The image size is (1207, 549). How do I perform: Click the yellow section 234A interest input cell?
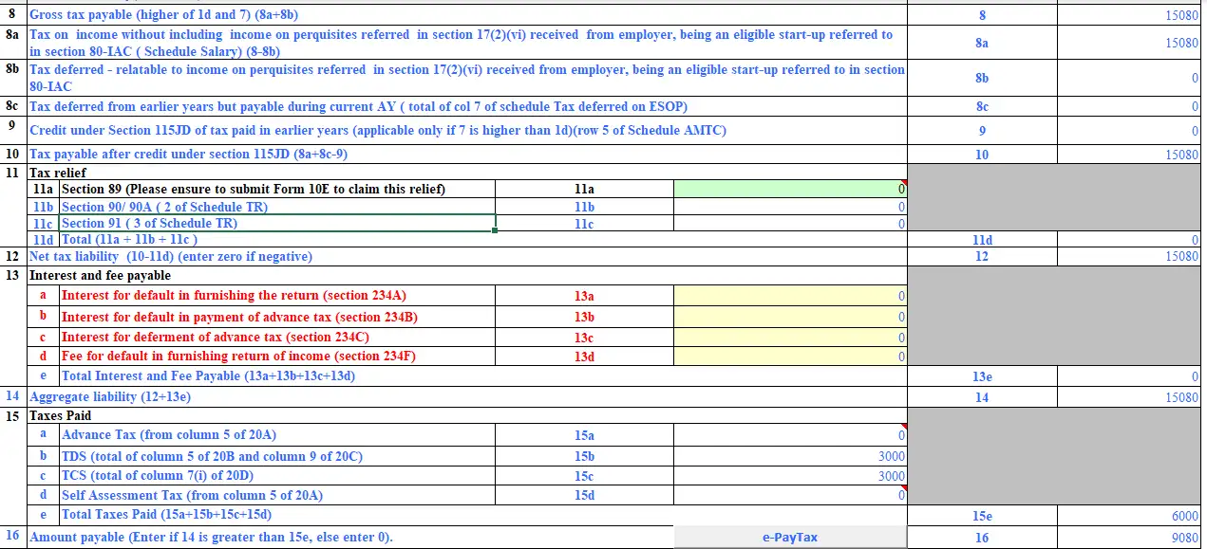point(788,296)
